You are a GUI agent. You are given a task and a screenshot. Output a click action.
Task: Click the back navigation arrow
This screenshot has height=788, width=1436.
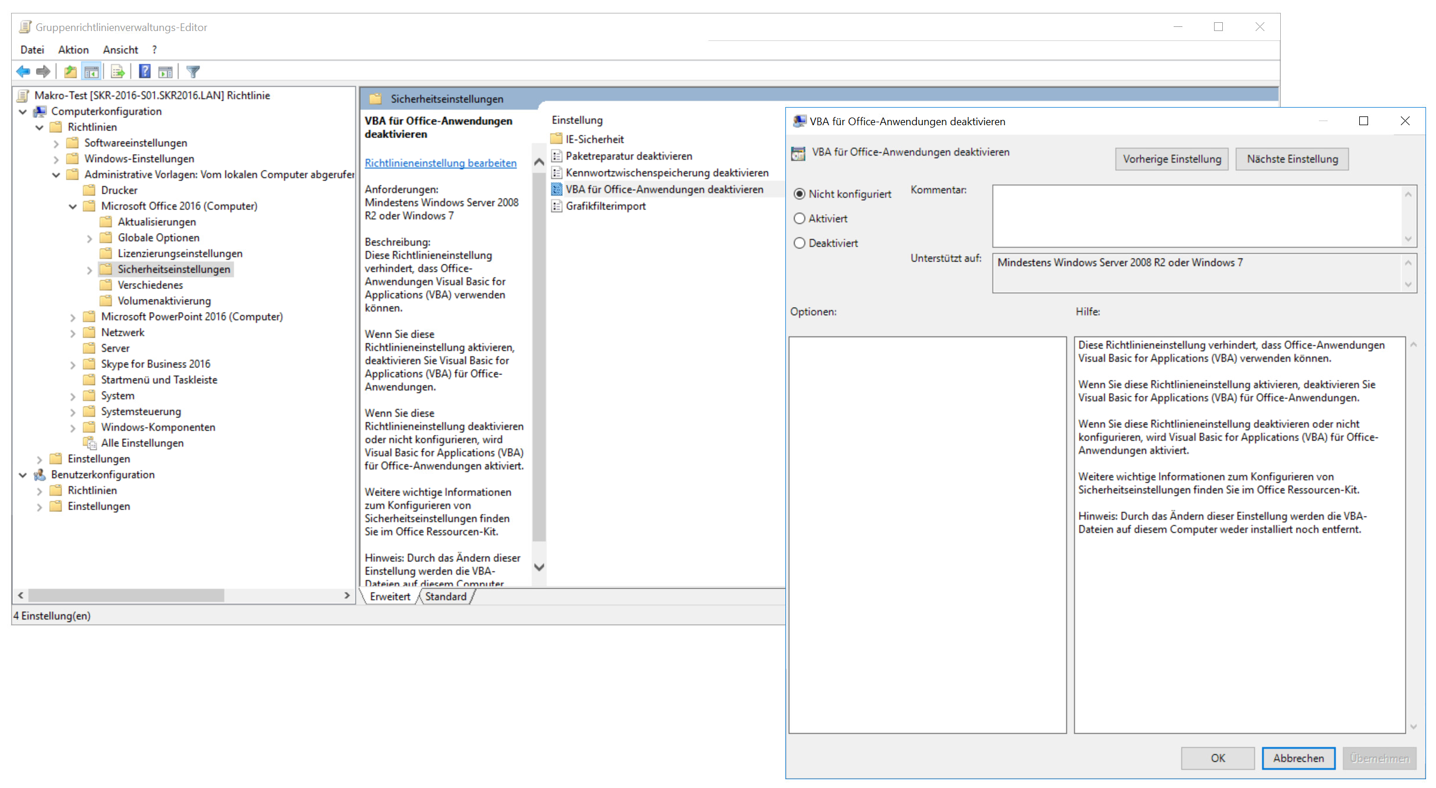(23, 71)
